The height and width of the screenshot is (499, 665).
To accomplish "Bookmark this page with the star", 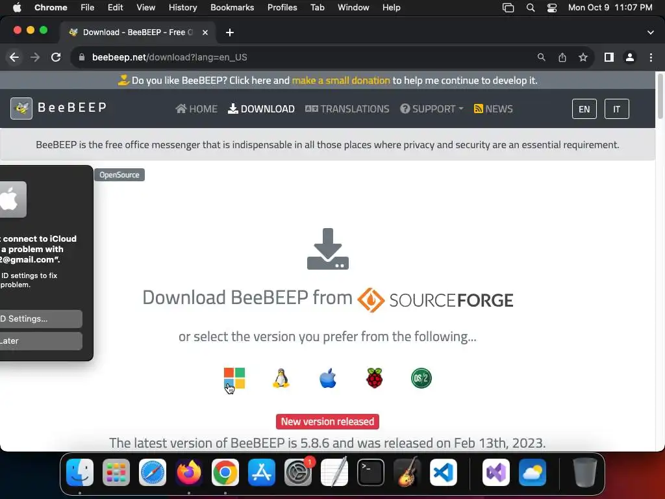I will (x=583, y=57).
